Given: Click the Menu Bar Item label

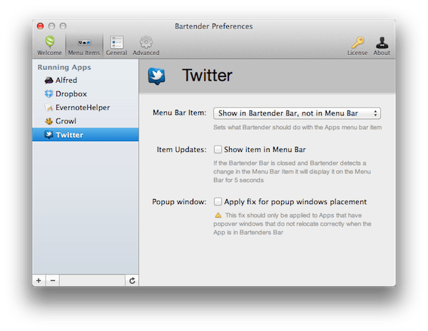Looking at the screenshot, I should click(x=179, y=113).
